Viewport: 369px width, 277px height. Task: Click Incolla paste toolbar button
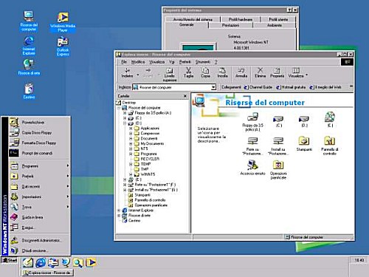[222, 73]
